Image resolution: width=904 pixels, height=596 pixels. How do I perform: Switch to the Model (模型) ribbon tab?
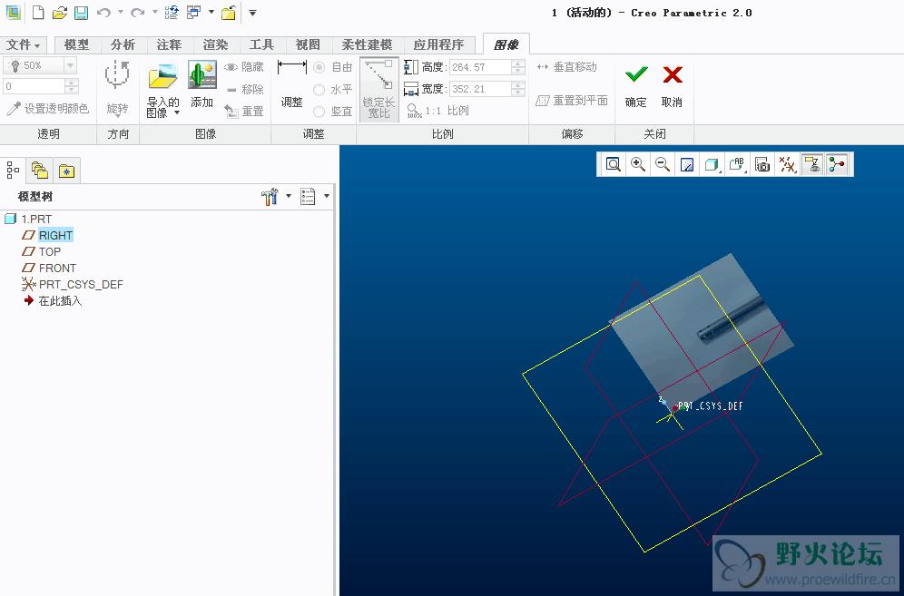point(76,44)
